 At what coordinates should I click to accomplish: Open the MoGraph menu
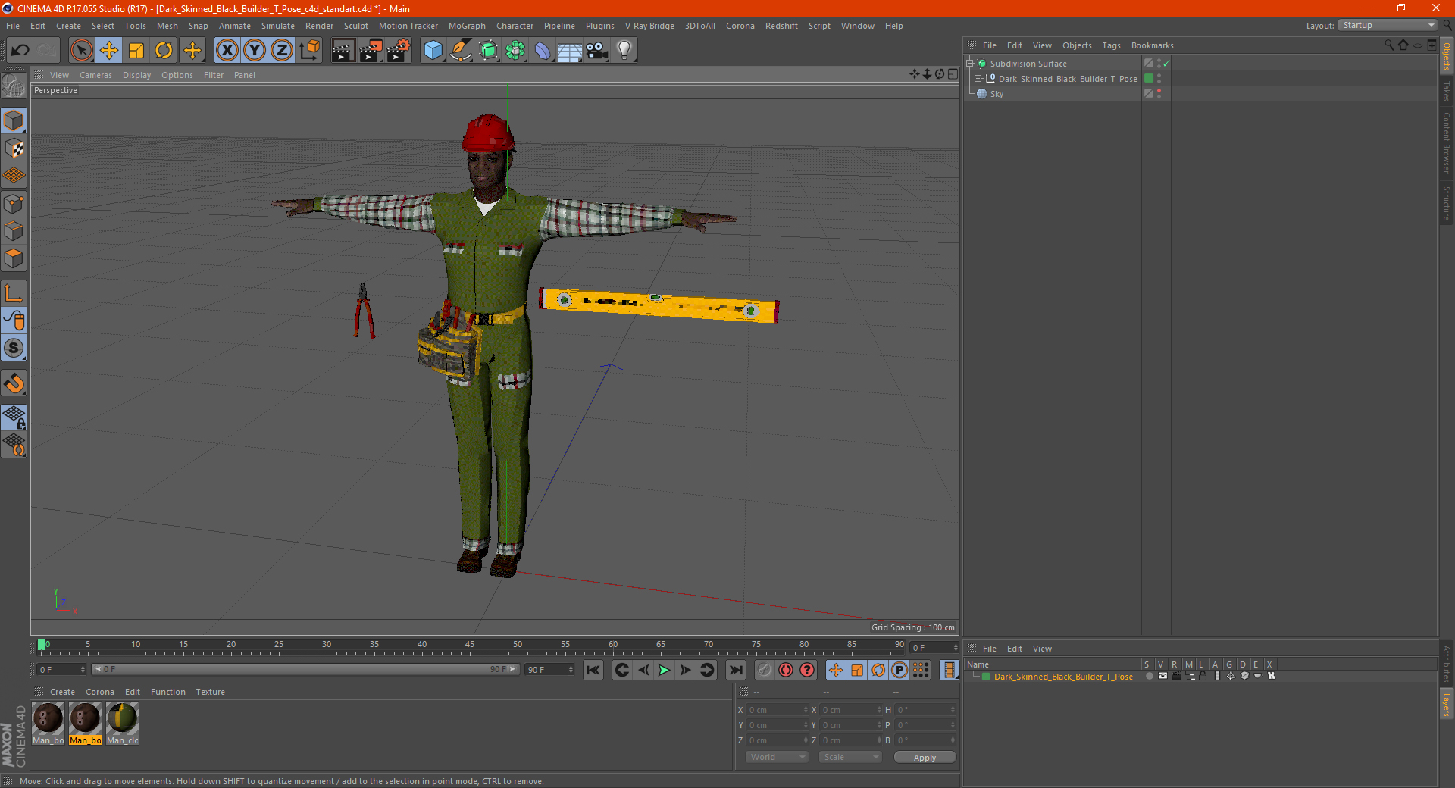467,26
